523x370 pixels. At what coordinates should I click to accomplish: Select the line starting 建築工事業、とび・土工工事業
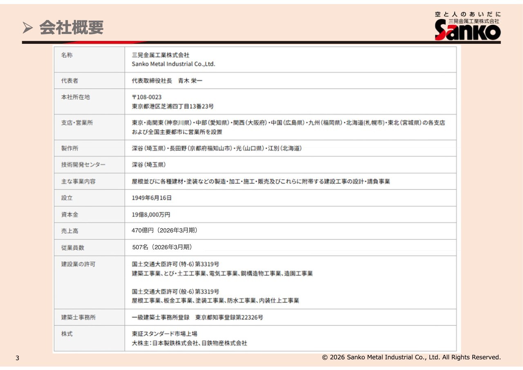[222, 273]
